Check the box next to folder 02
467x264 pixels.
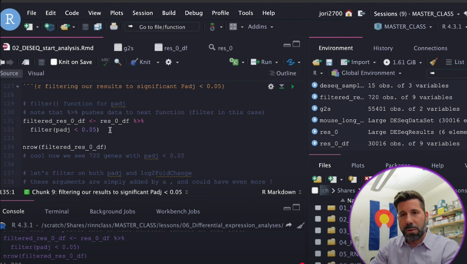(x=318, y=219)
